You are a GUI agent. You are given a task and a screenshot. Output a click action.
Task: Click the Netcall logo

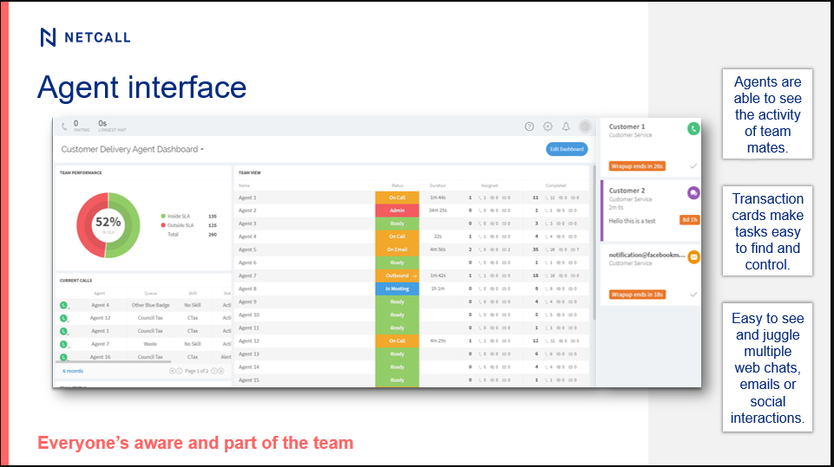tap(85, 37)
